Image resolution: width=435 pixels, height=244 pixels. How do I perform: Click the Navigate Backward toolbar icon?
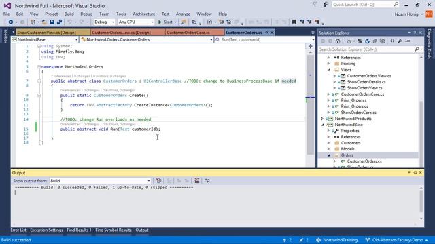11,22
